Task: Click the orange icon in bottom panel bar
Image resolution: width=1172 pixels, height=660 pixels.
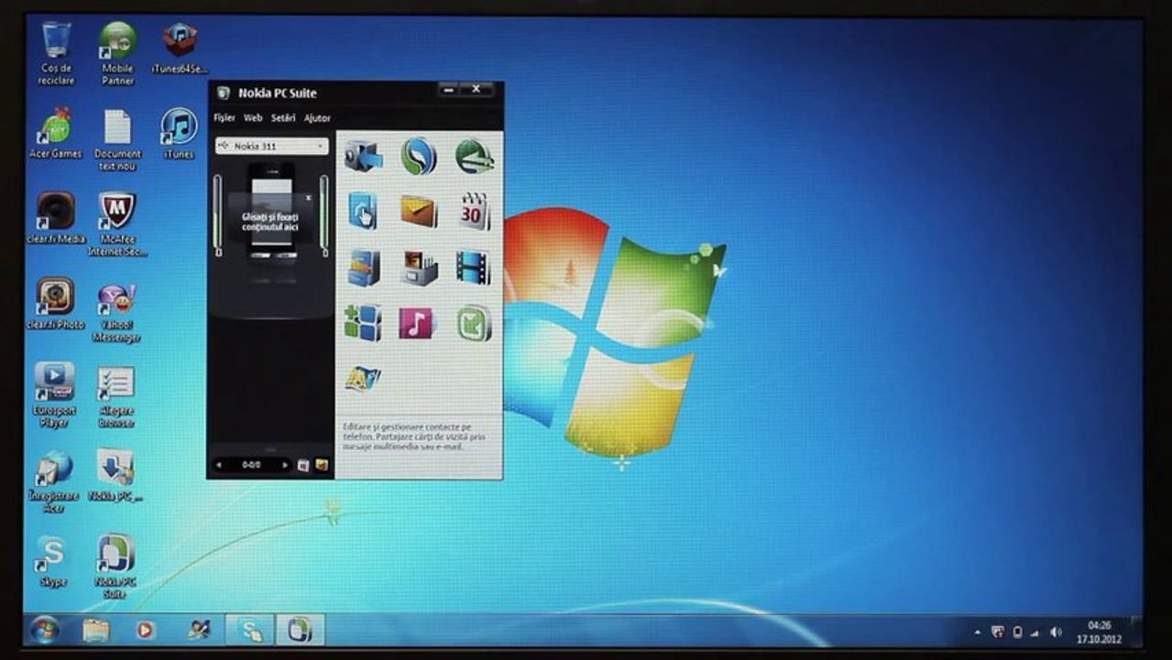Action: pyautogui.click(x=322, y=466)
